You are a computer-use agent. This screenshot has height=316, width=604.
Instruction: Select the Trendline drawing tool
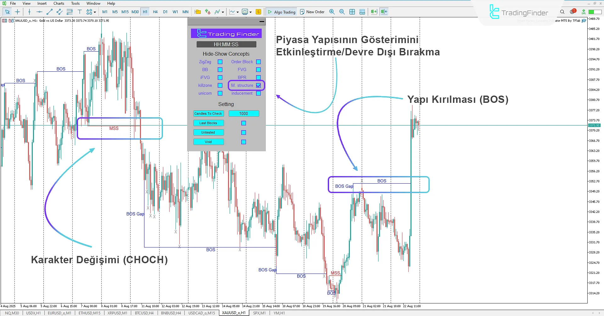coord(49,12)
